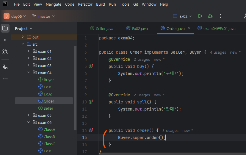Viewport: 246px width, 155px height.
Task: Debug Ex02 with the bug icon
Action: pyautogui.click(x=210, y=16)
